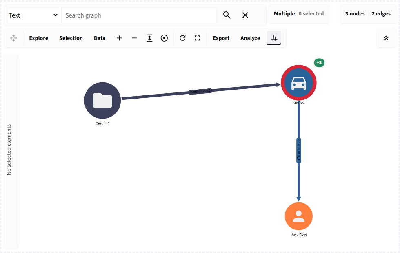The height and width of the screenshot is (253, 400).
Task: Select the REGISTERED_TO edge label
Action: [299, 150]
